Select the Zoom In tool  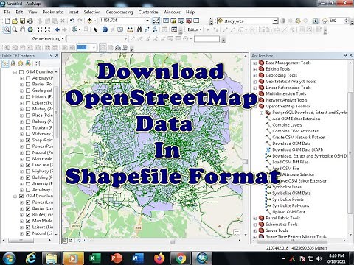[7, 30]
